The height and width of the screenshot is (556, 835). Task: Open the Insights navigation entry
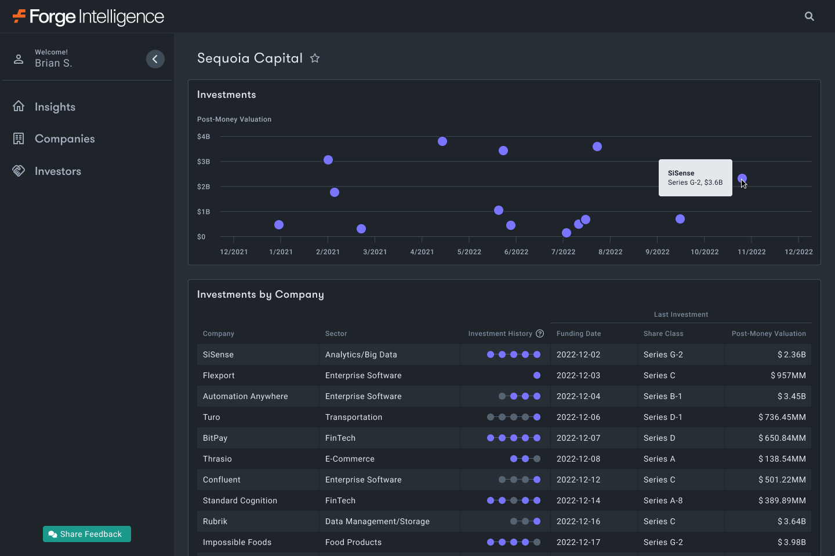[x=55, y=107]
